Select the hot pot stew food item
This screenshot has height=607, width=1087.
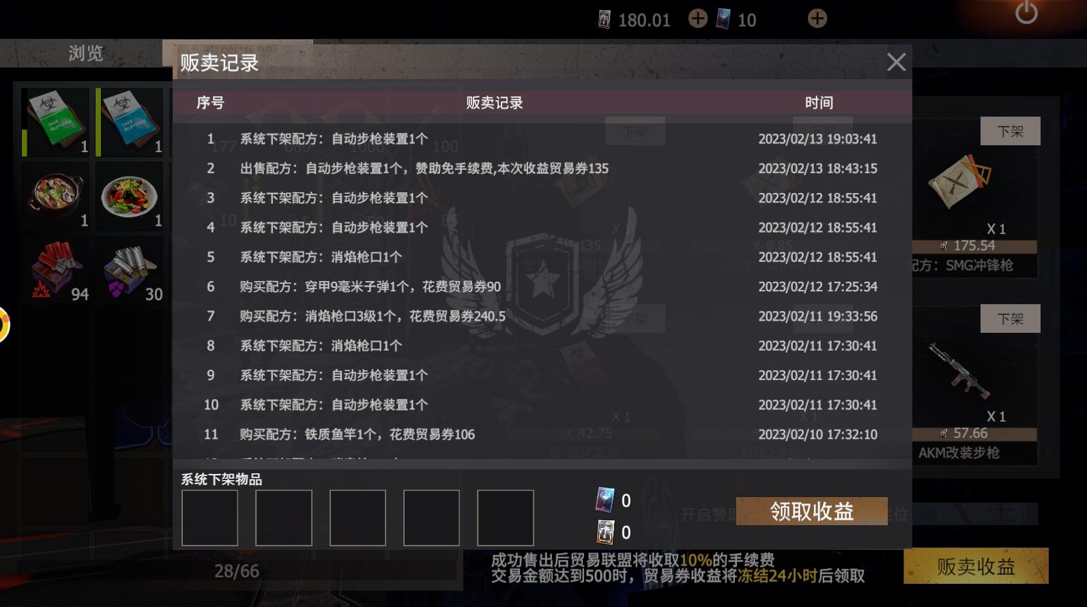pyautogui.click(x=56, y=196)
